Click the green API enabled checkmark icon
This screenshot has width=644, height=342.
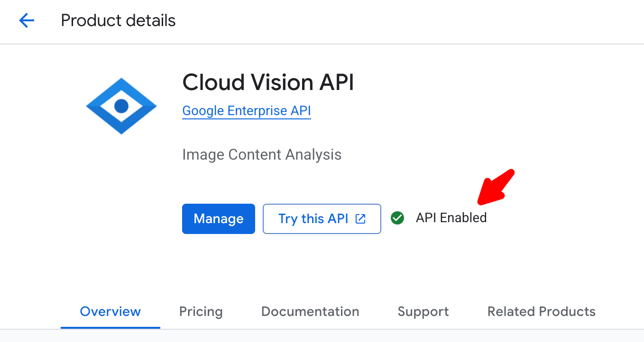point(397,218)
